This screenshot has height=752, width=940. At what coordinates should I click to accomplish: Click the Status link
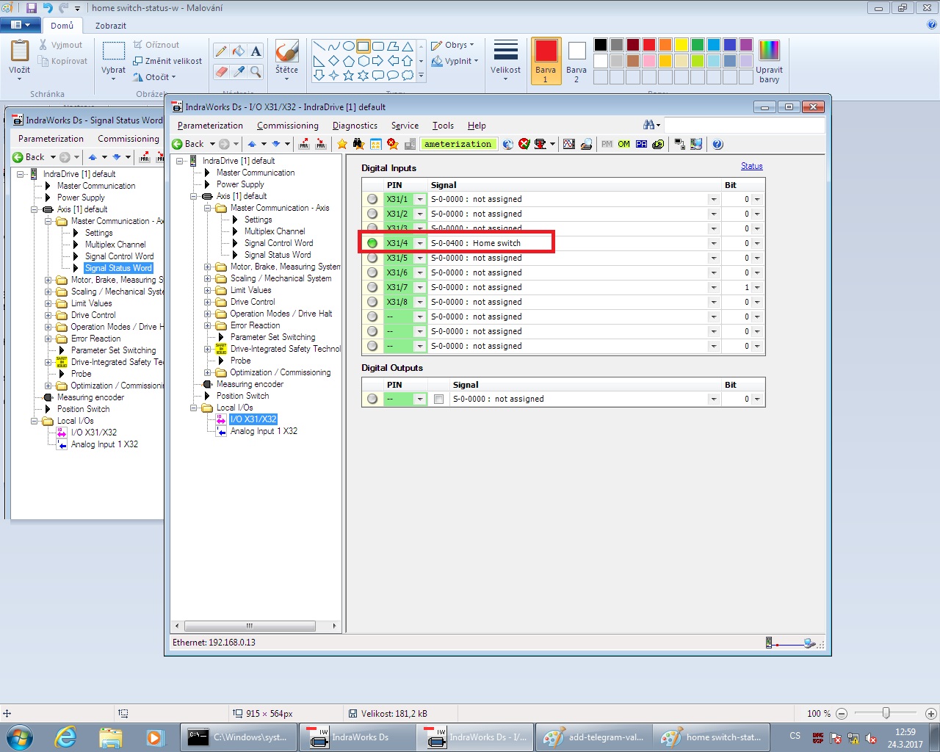coord(751,166)
